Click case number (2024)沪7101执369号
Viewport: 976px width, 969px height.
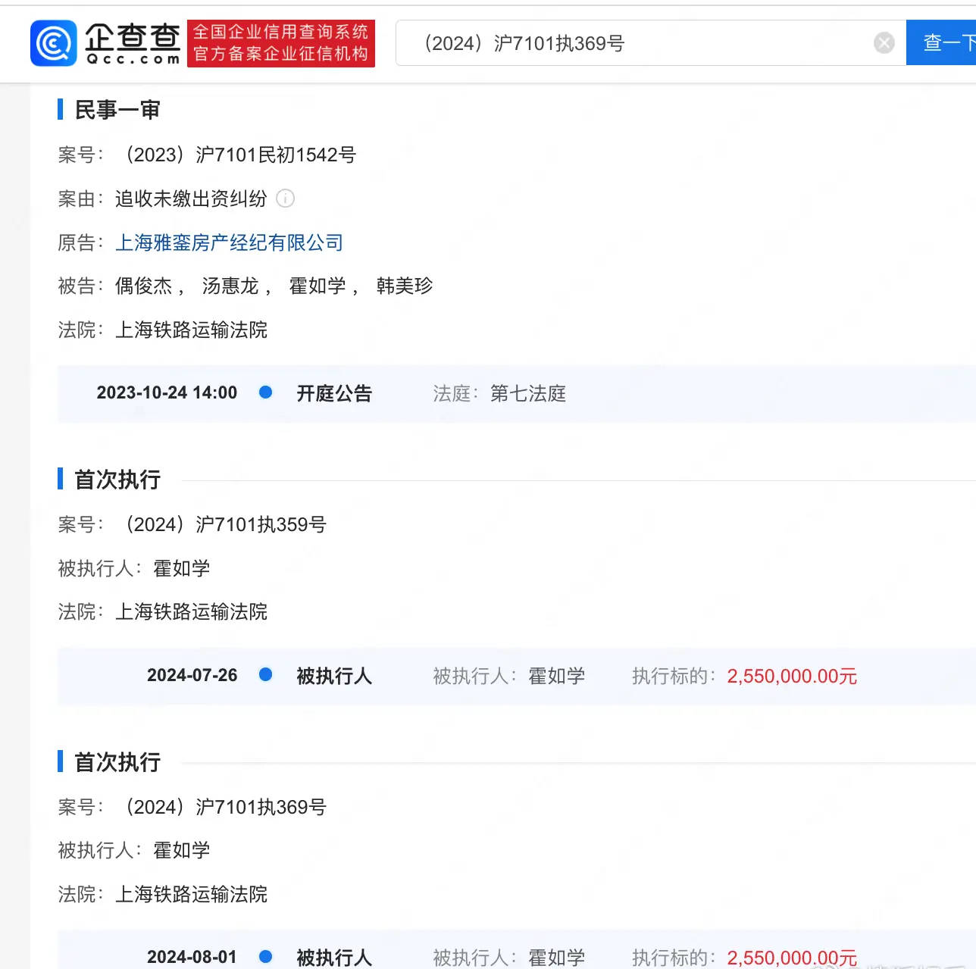point(225,807)
